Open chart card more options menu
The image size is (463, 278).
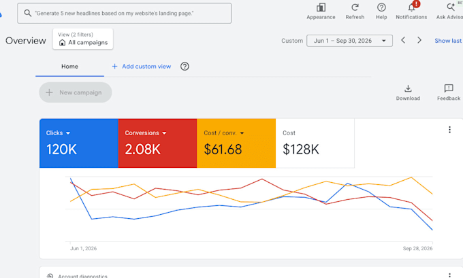449,130
